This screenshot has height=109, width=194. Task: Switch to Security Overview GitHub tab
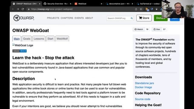58,4
